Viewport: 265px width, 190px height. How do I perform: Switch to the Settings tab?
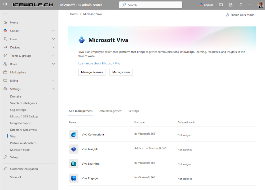coord(134,111)
